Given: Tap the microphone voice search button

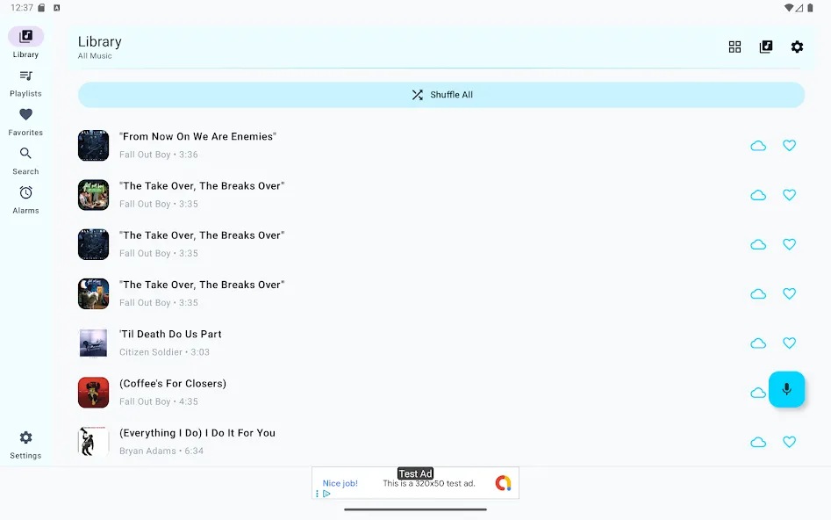Looking at the screenshot, I should (x=786, y=389).
